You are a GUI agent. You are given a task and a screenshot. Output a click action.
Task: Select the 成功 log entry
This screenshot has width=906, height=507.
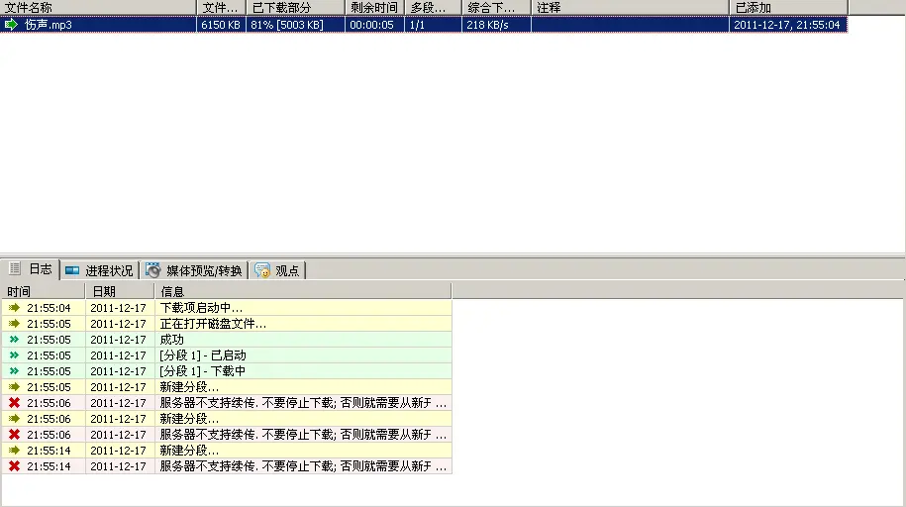click(x=227, y=340)
